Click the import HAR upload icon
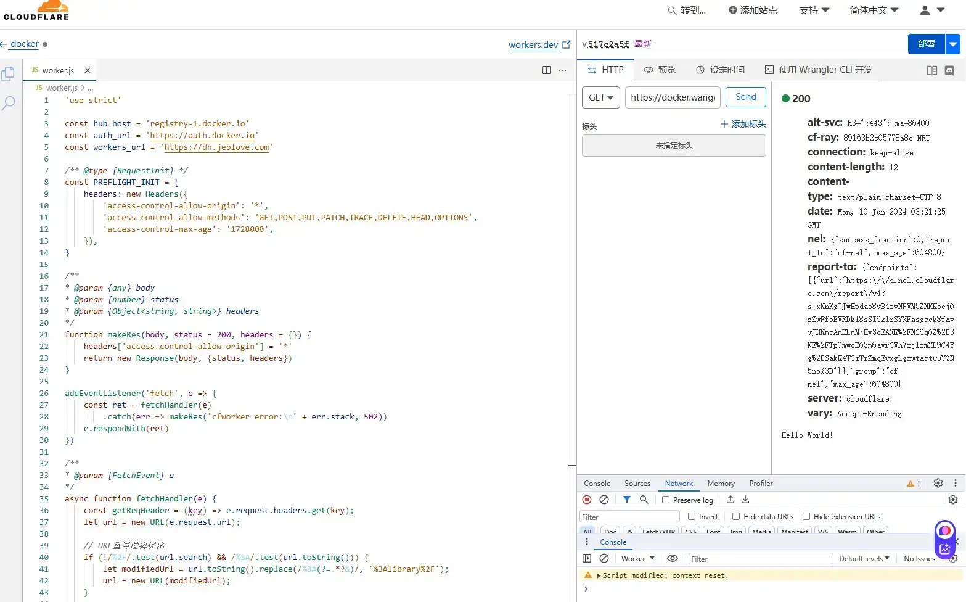The width and height of the screenshot is (966, 602). click(731, 500)
